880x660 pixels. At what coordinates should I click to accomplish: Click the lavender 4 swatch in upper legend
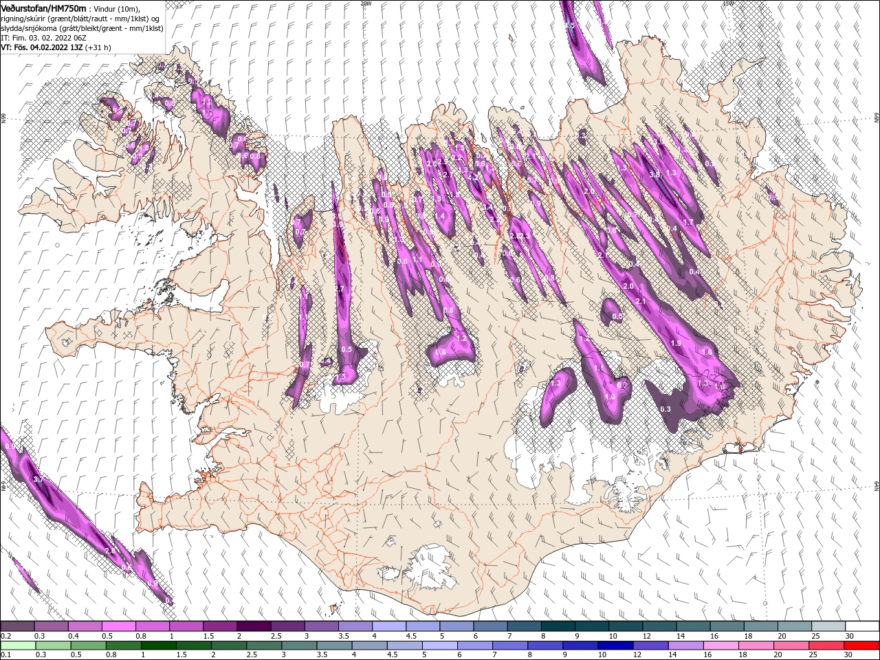point(388,626)
